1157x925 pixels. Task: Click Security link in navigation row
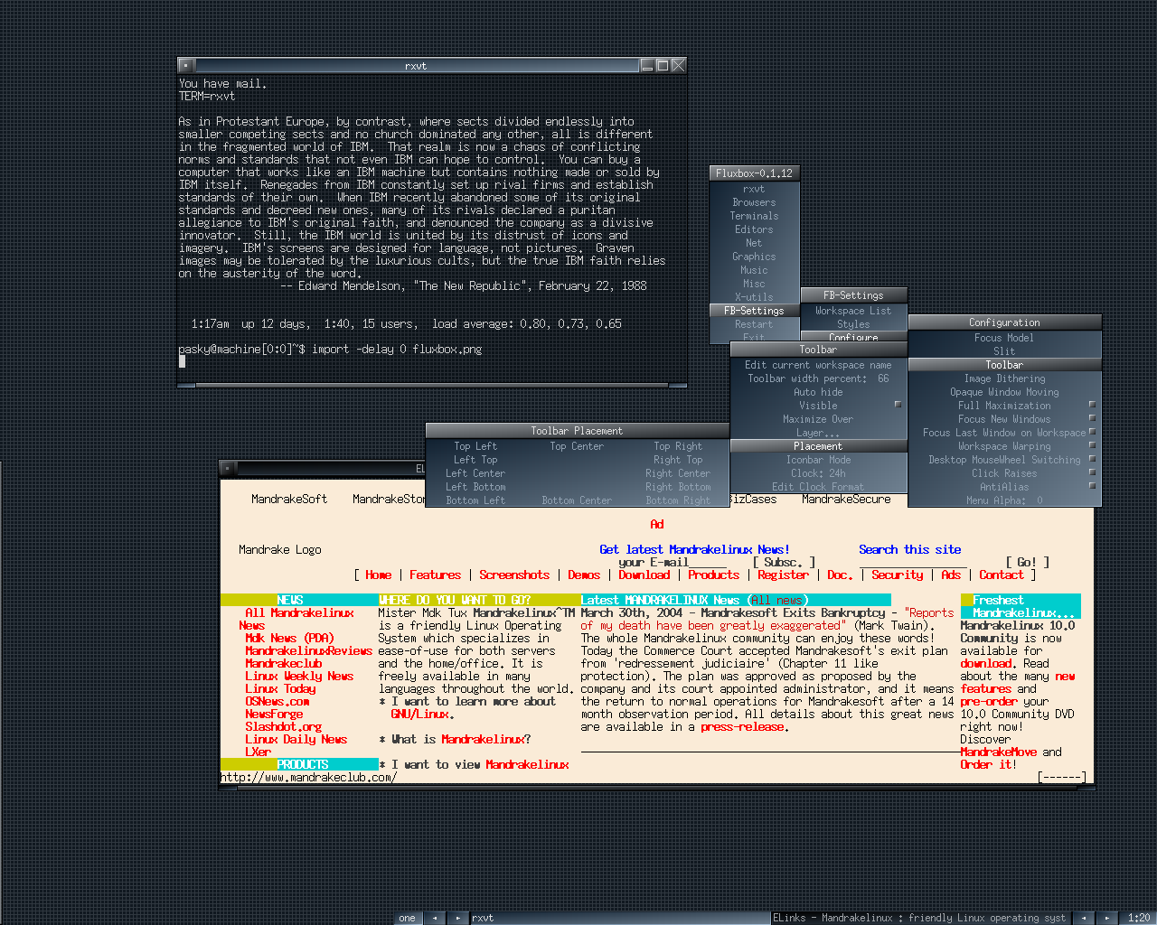(898, 575)
